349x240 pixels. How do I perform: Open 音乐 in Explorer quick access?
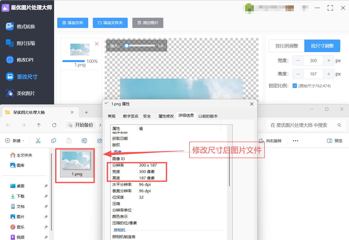pos(17,227)
